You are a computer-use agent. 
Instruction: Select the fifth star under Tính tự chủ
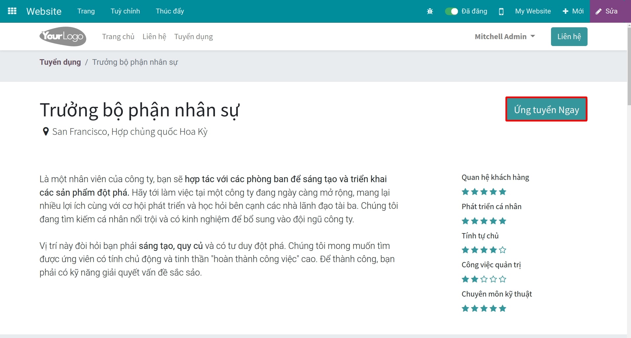pyautogui.click(x=502, y=250)
